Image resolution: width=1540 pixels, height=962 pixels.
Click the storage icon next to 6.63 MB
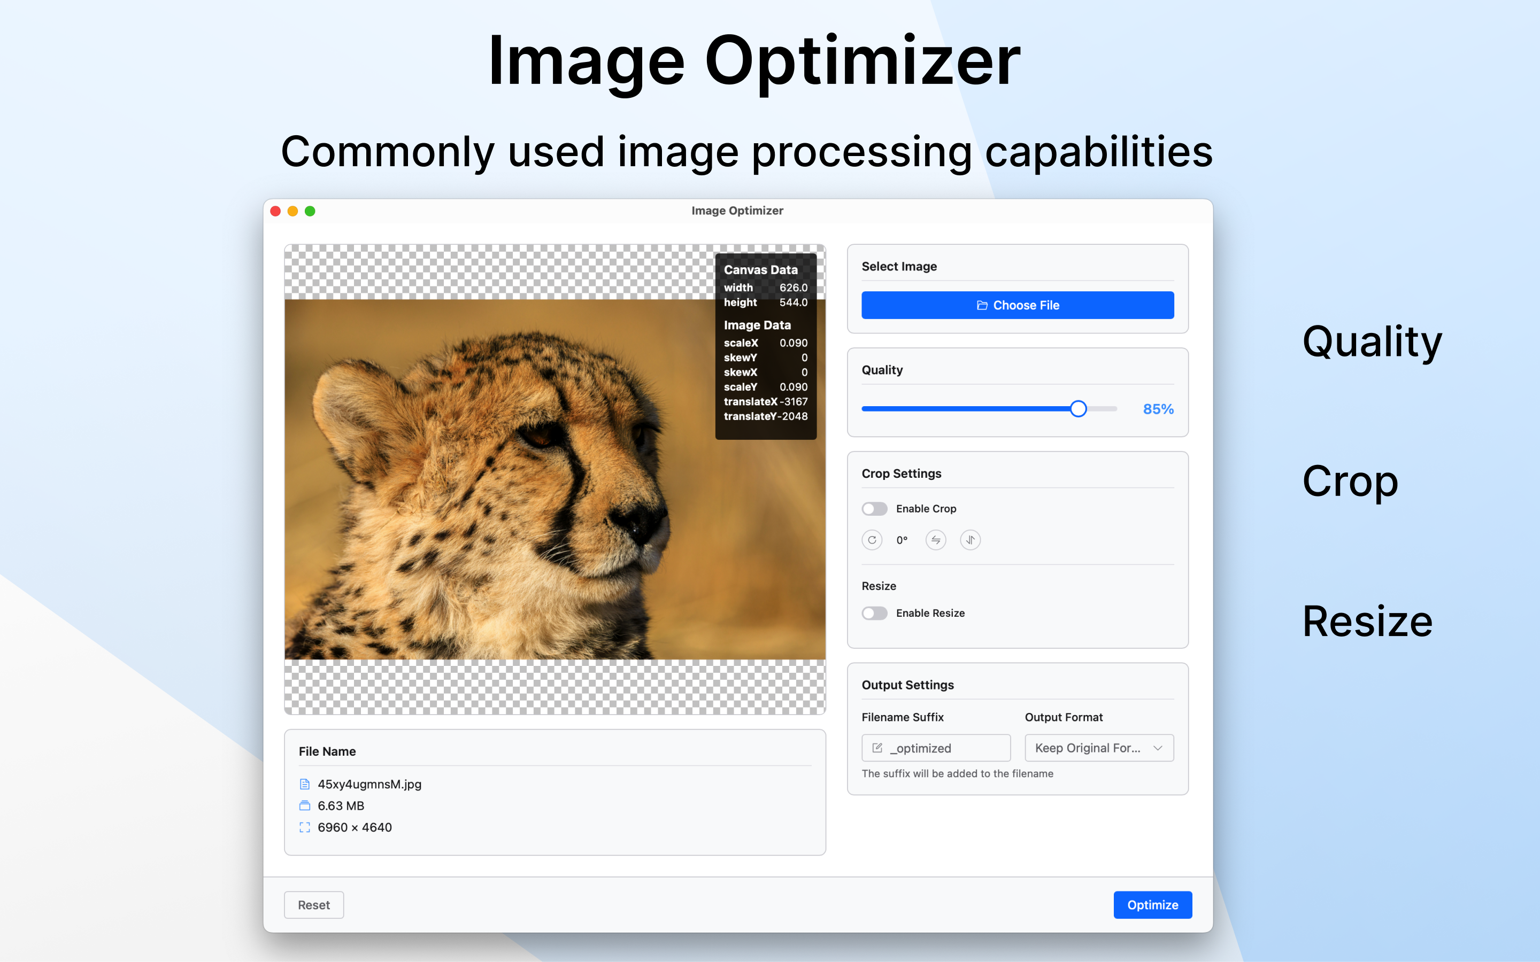pos(305,805)
